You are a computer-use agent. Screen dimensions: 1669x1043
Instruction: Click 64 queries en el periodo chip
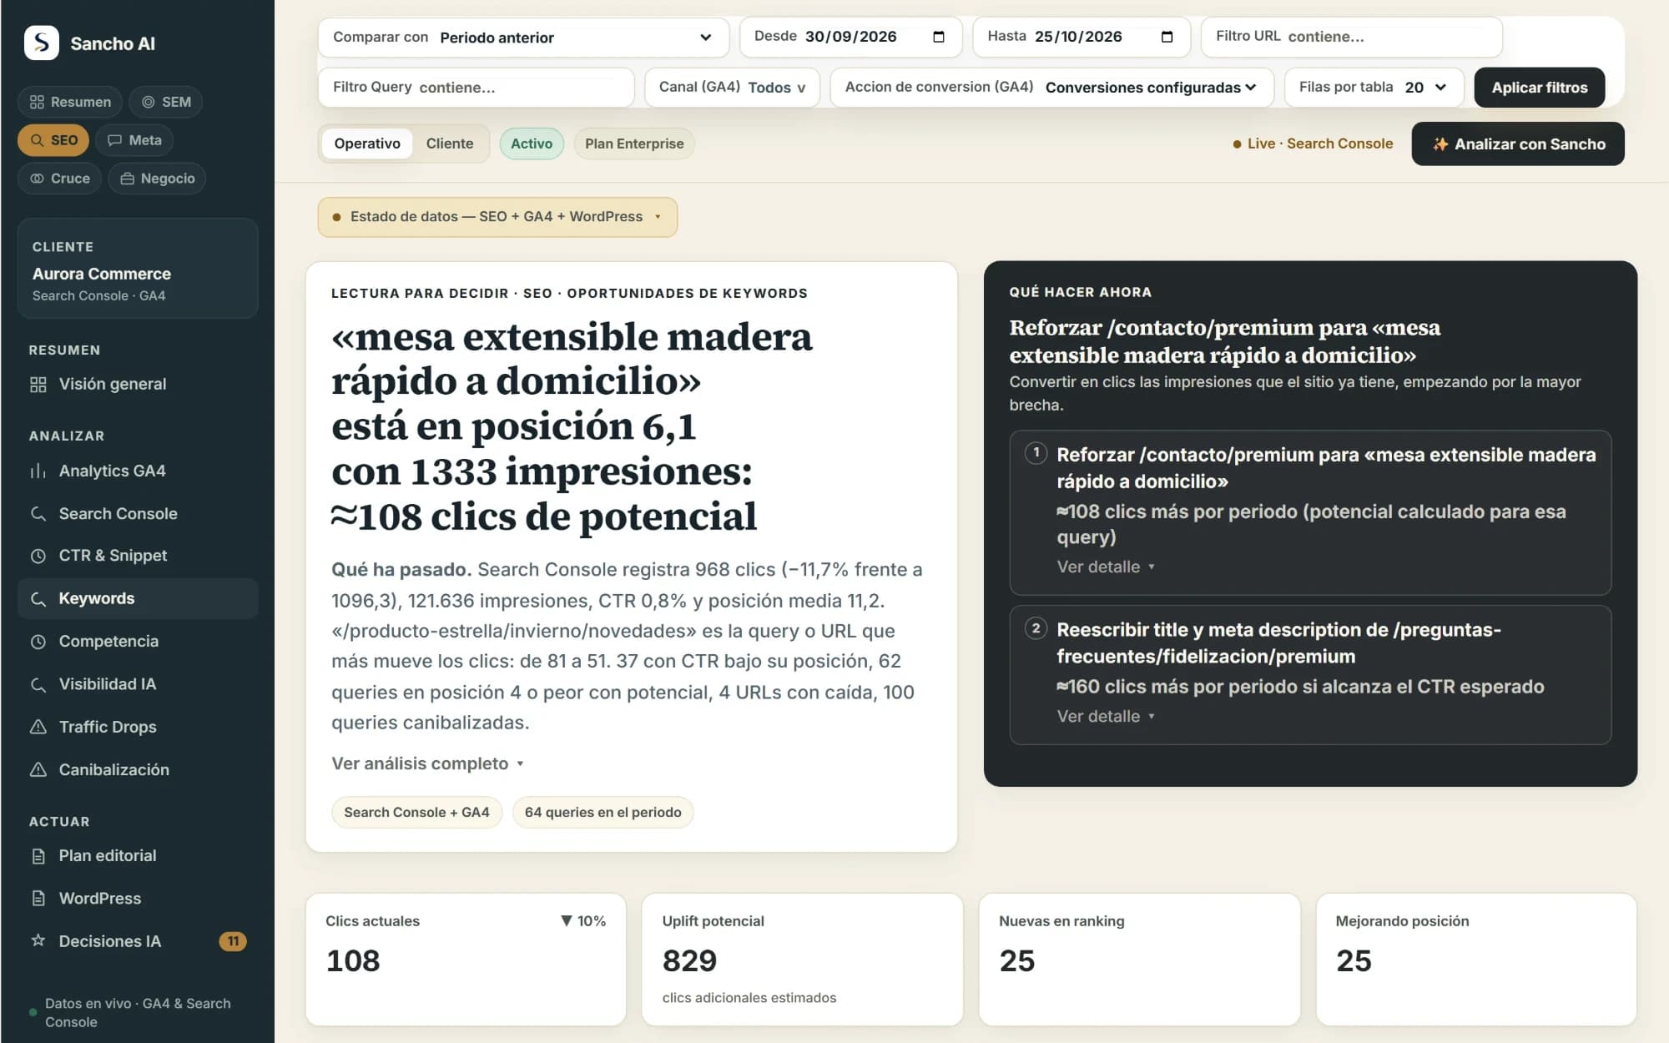[x=603, y=812]
